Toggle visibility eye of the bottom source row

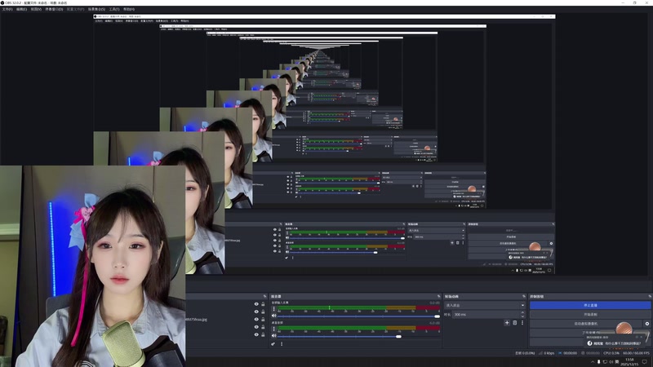(256, 334)
